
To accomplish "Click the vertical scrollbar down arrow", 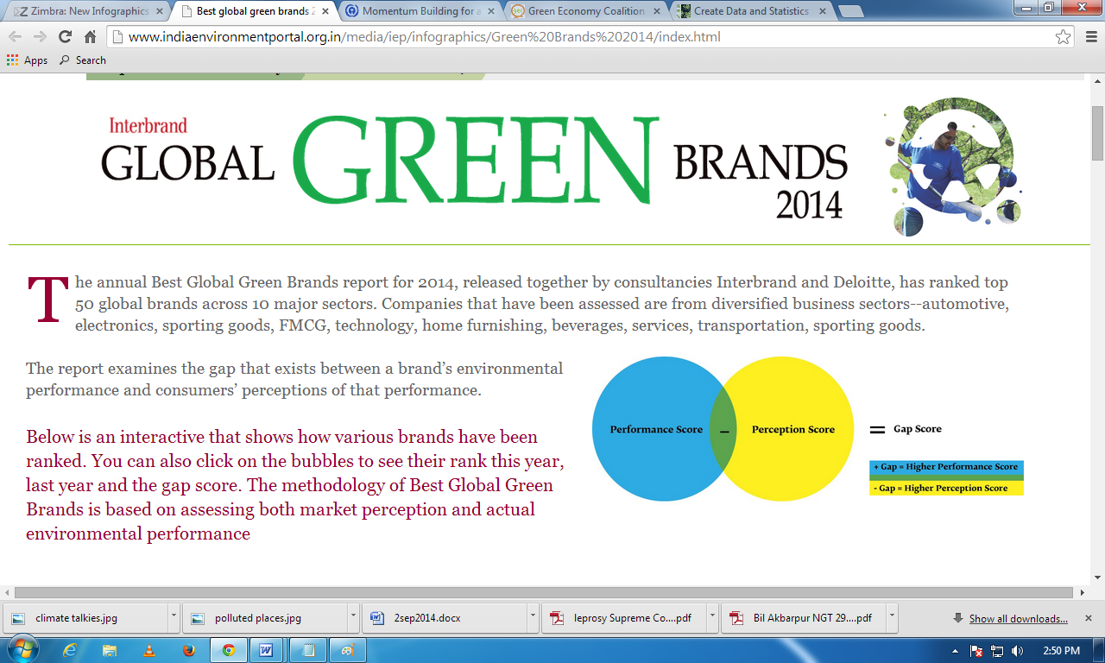I will pyautogui.click(x=1097, y=578).
